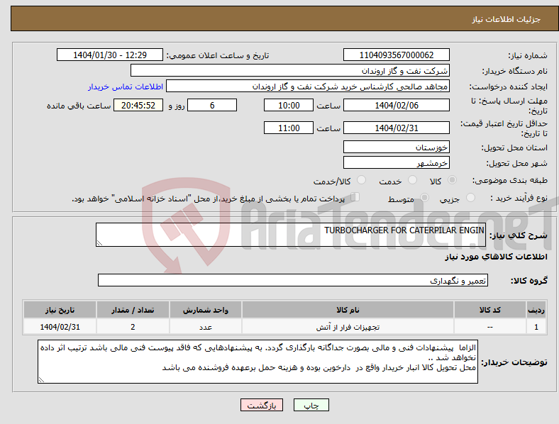This screenshot has height=424, width=559.
Task: Click the goods group field تعمیر و نگهداری
Action: [293, 280]
